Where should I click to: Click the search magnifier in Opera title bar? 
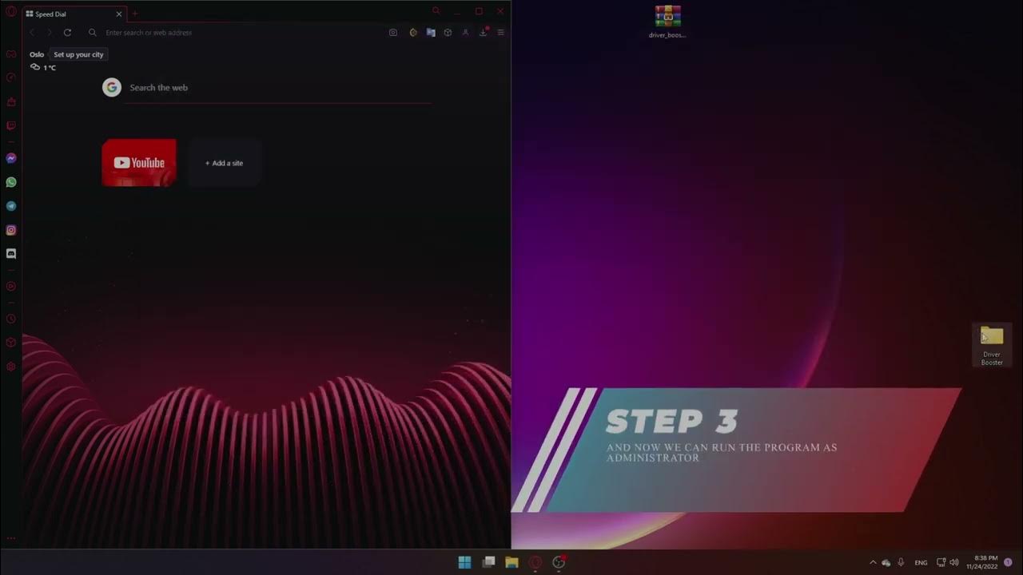436,11
